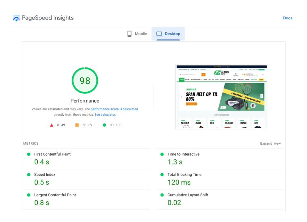
Task: Open the Docs link
Action: pyautogui.click(x=287, y=18)
